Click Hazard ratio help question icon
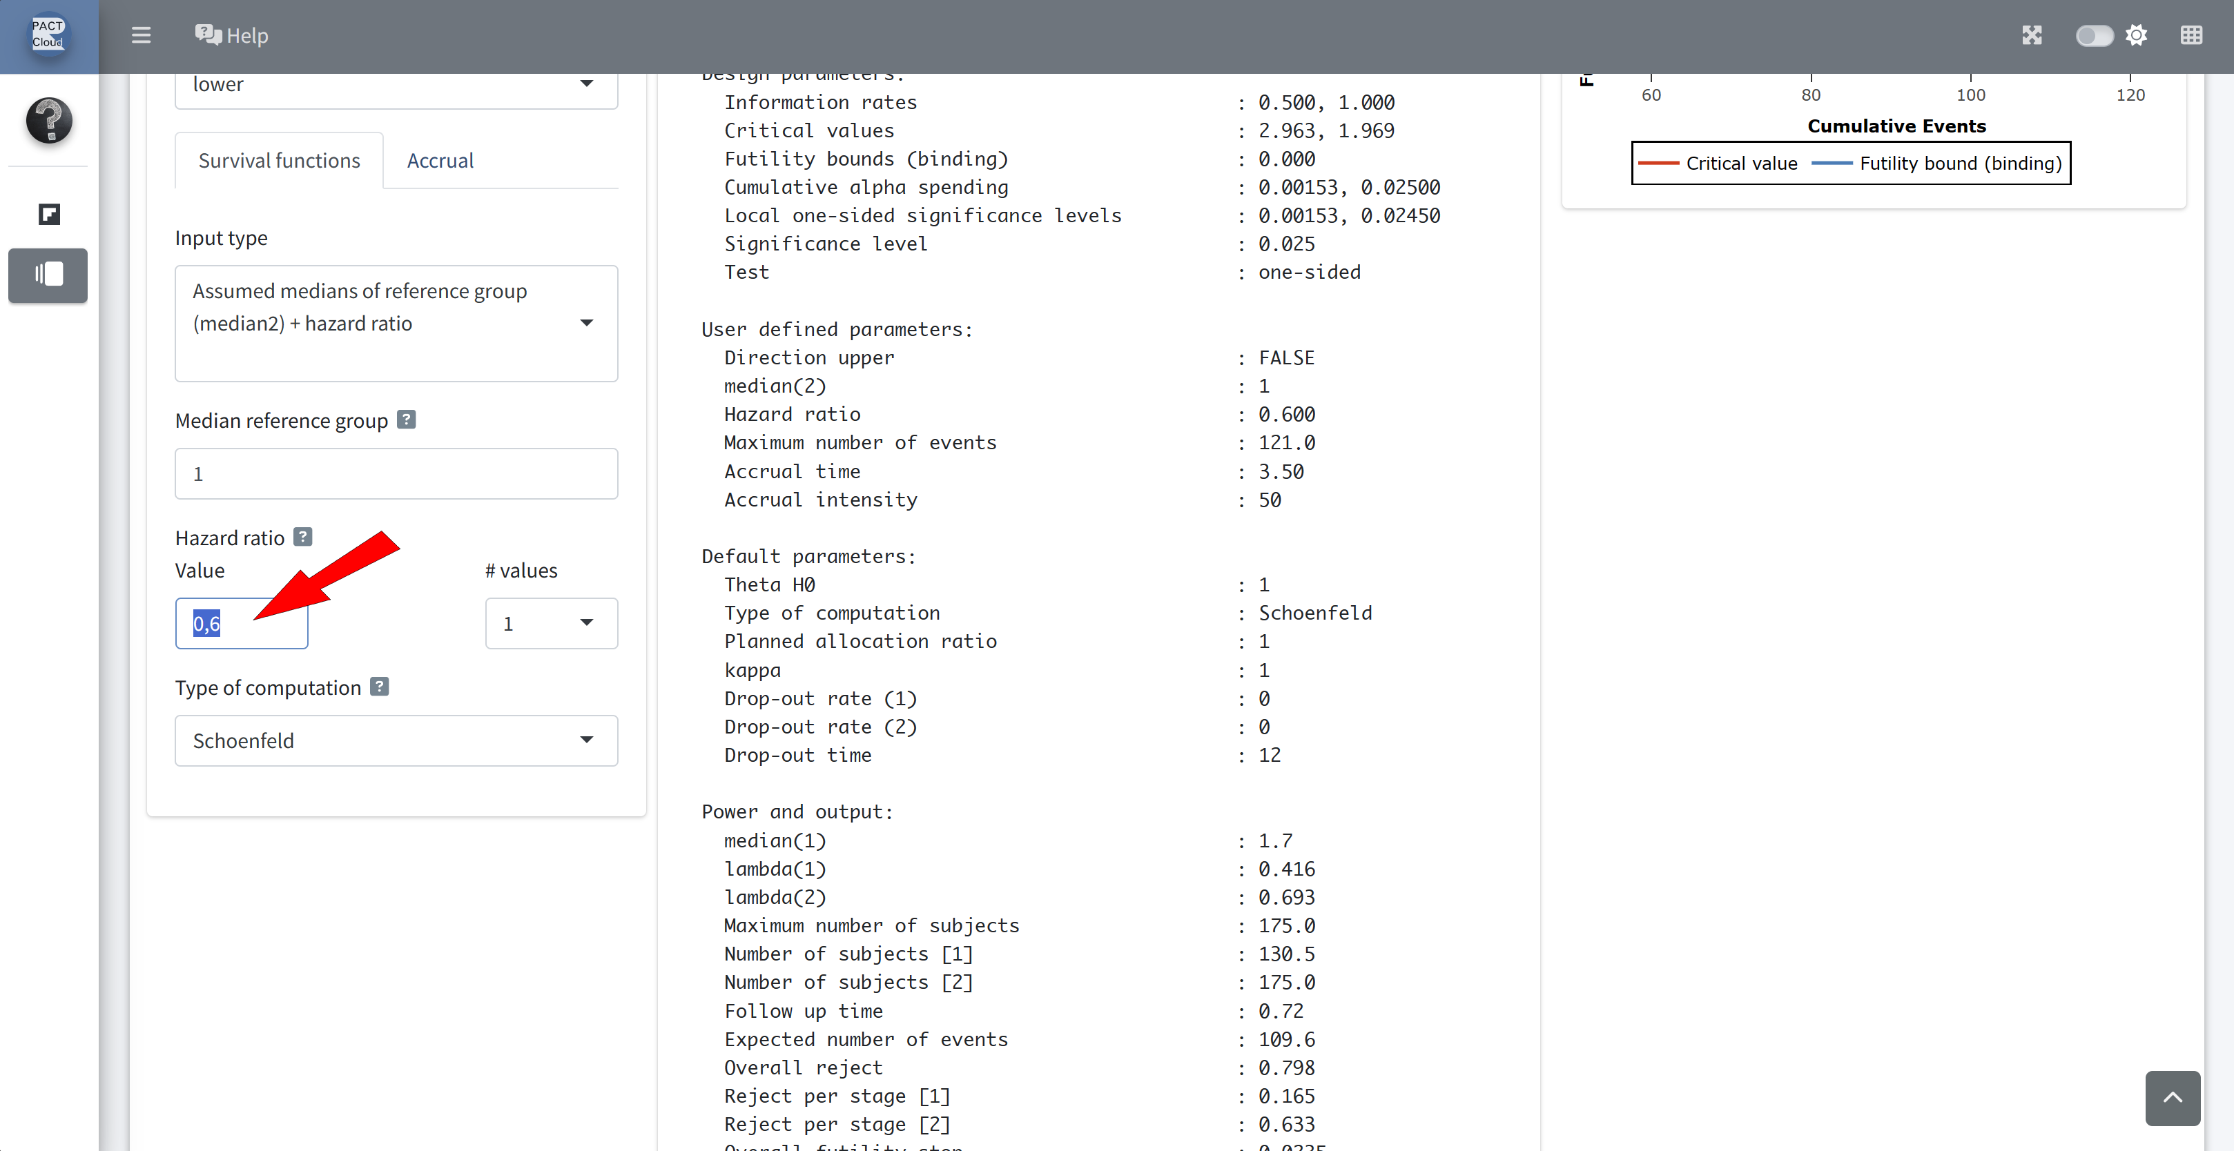Screen dimensions: 2234x1151 tap(302, 536)
